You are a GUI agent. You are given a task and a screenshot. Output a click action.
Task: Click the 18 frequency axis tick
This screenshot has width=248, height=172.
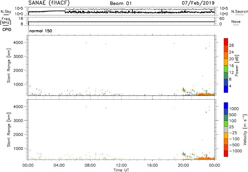point(21,19)
